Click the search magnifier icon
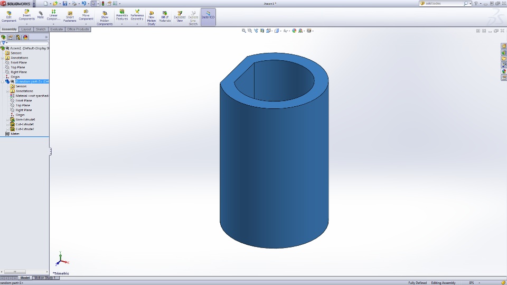507x285 pixels. coord(466,4)
